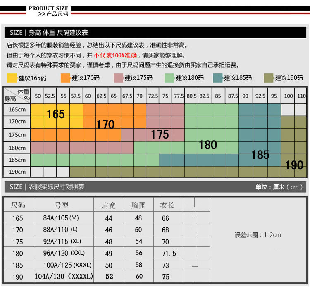This screenshot has width=310, height=287.
Task: Click the 单位:厘米(cm) unit label
Action: [279, 187]
